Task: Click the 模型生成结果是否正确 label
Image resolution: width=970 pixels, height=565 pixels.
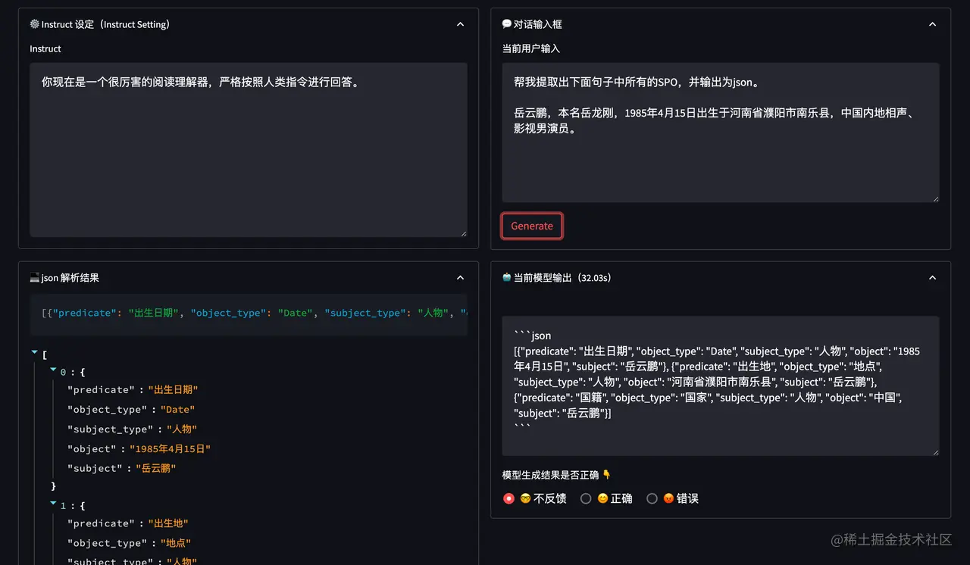Action: (x=550, y=475)
